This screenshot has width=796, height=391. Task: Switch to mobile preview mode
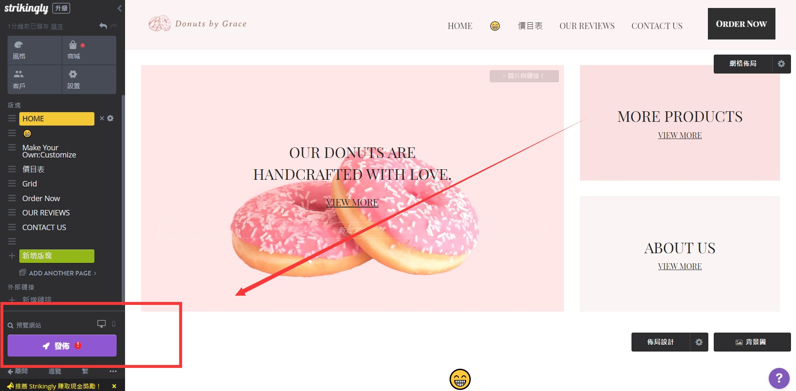pos(114,324)
